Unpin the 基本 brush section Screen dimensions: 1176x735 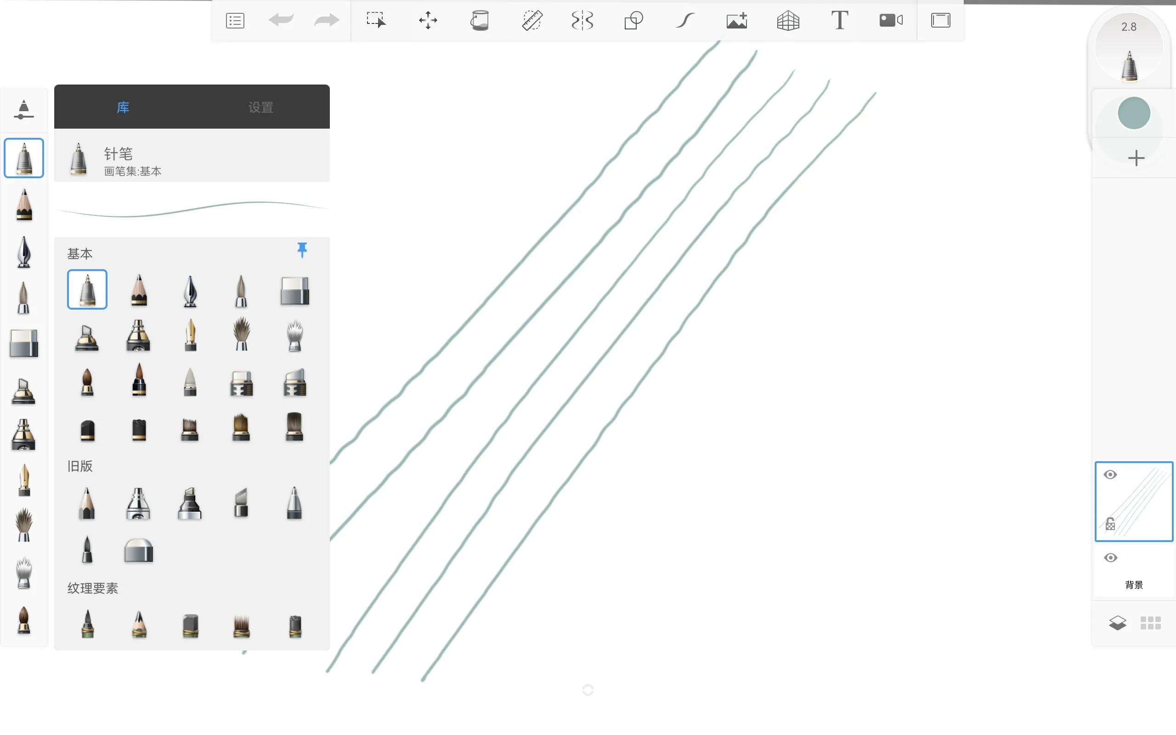coord(302,250)
